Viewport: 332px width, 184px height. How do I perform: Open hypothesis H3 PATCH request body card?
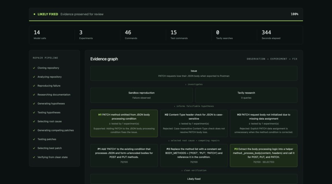264,124
